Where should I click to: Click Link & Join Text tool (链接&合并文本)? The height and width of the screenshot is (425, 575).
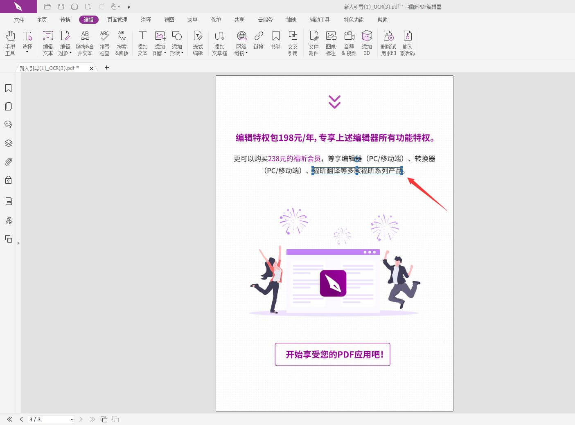click(85, 43)
